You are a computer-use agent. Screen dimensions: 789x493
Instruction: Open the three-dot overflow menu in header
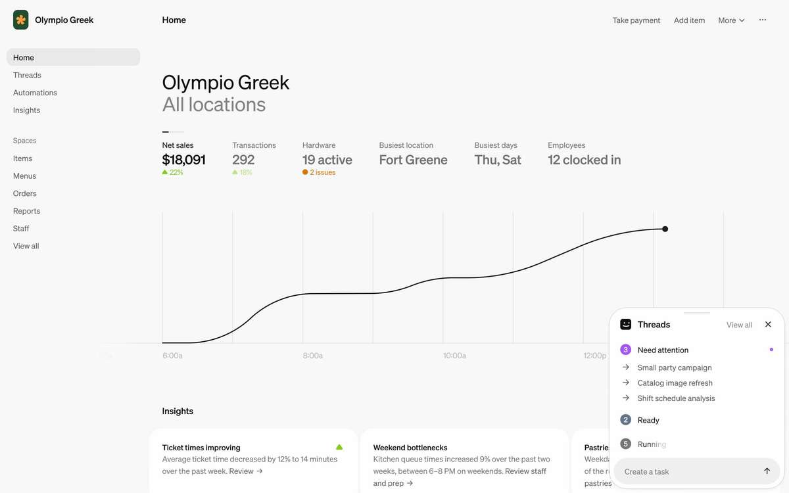pos(763,20)
